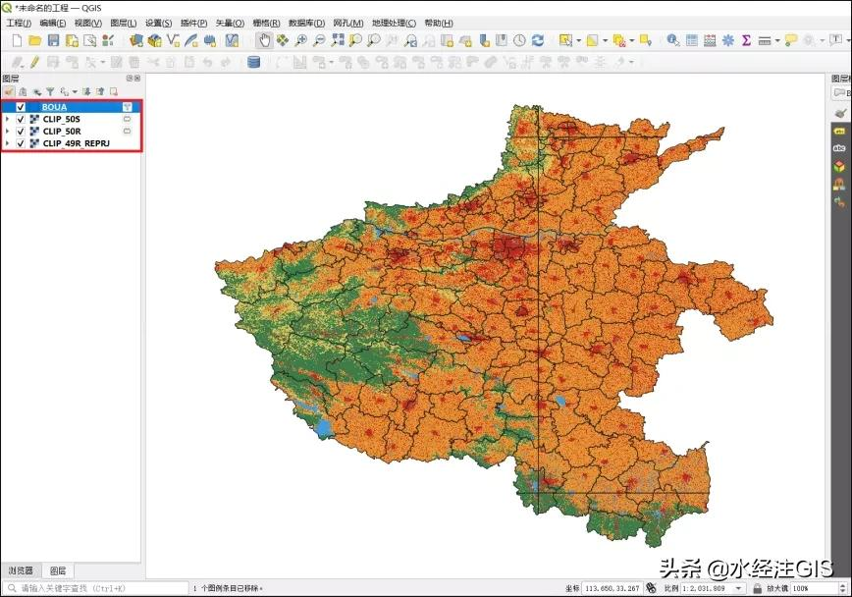Expand the CLIP_50S layer tree

(8, 119)
